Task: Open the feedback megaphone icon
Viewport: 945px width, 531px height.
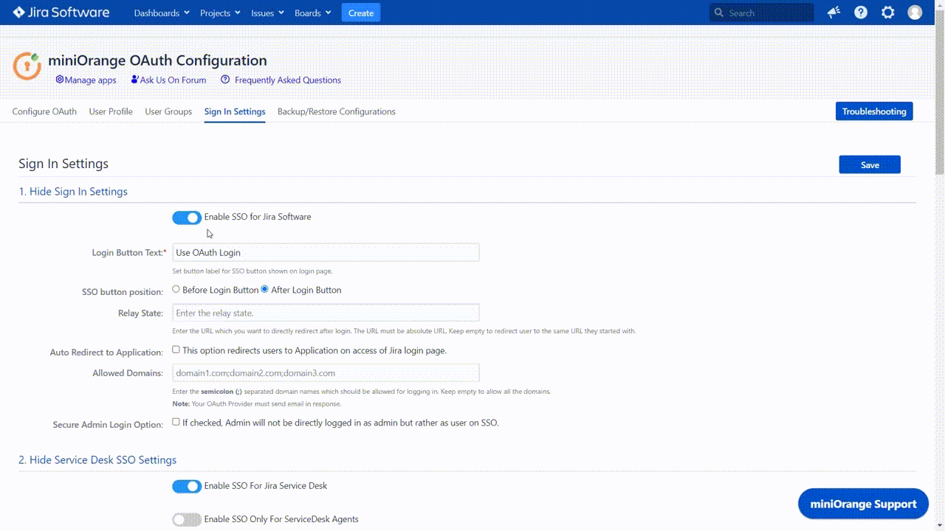Action: (x=834, y=13)
